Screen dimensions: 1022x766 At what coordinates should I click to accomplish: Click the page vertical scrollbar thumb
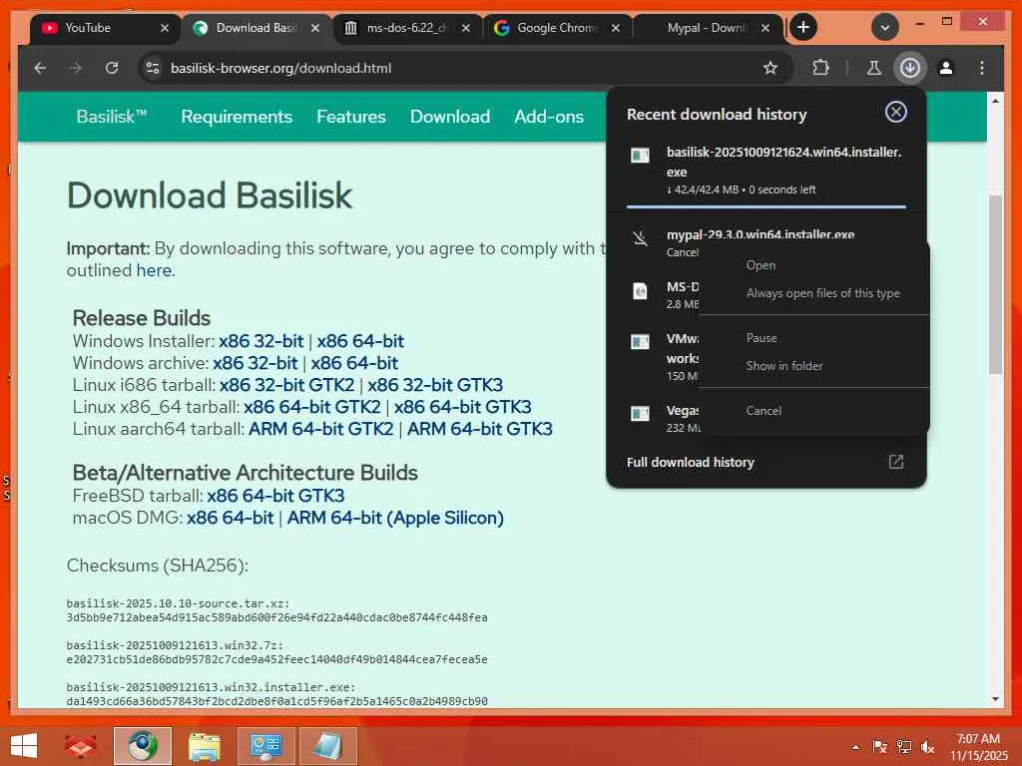995,284
